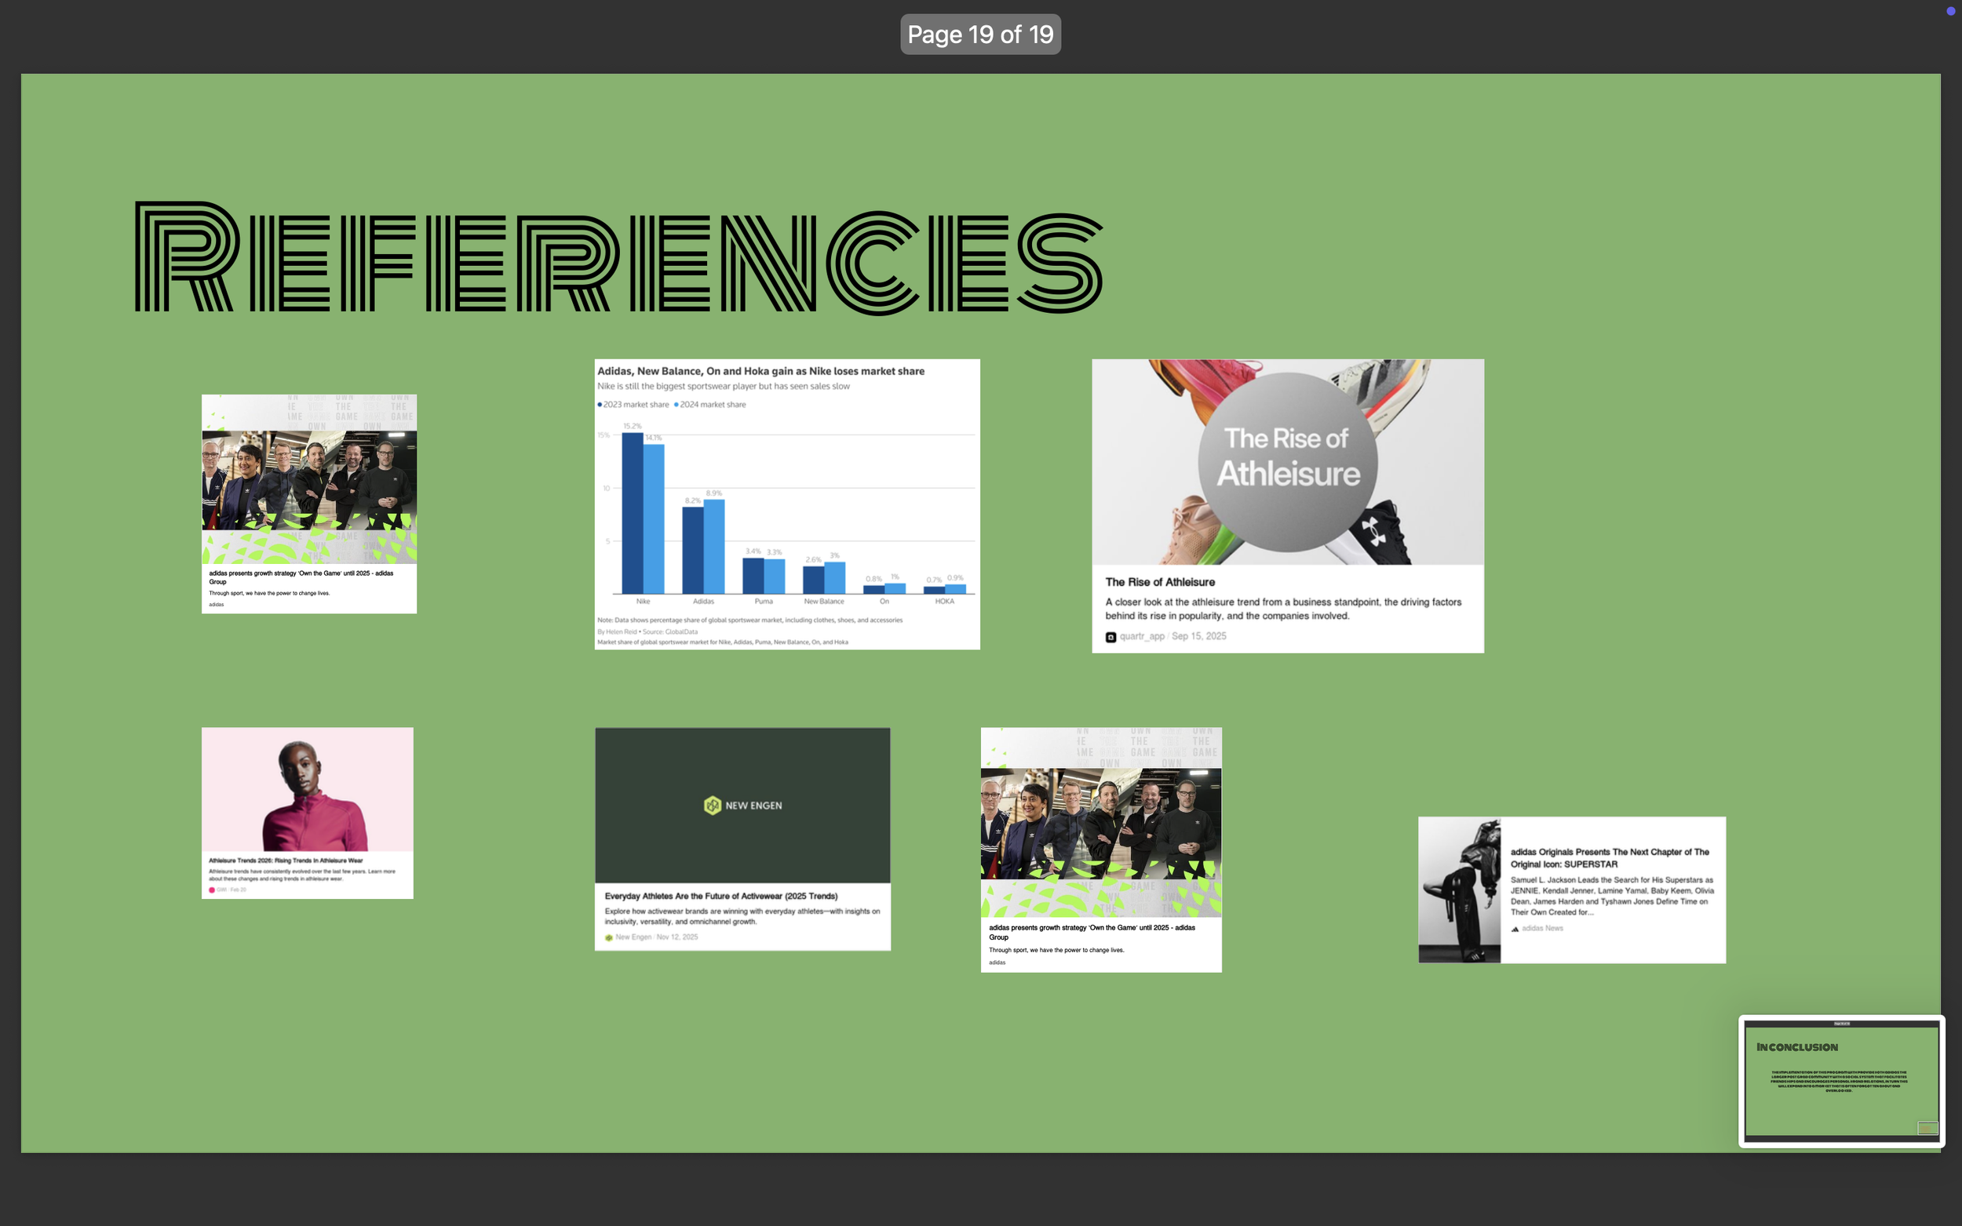Open 'Everyday Athletes Are the Future of Activewear' title
1962x1226 pixels.
pos(721,896)
